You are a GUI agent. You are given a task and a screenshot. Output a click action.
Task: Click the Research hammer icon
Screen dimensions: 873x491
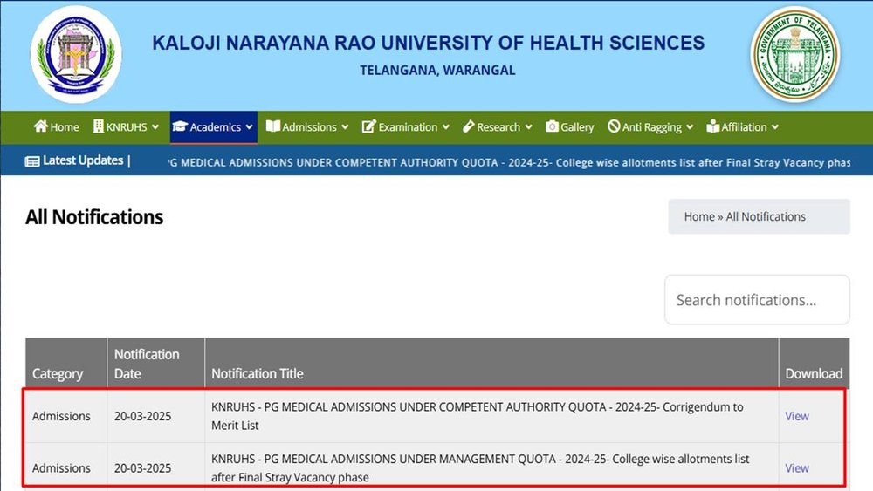[x=469, y=126]
